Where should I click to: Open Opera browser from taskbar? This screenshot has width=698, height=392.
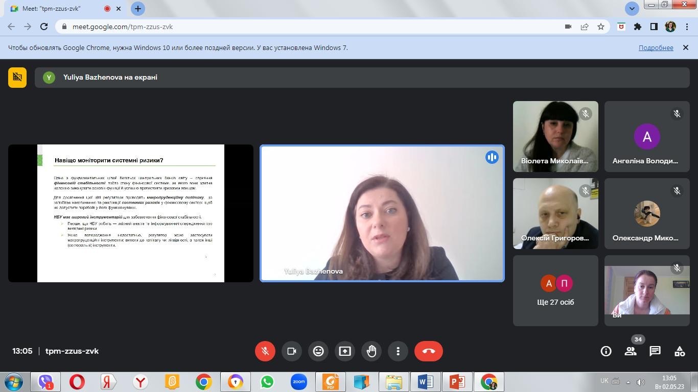77,382
